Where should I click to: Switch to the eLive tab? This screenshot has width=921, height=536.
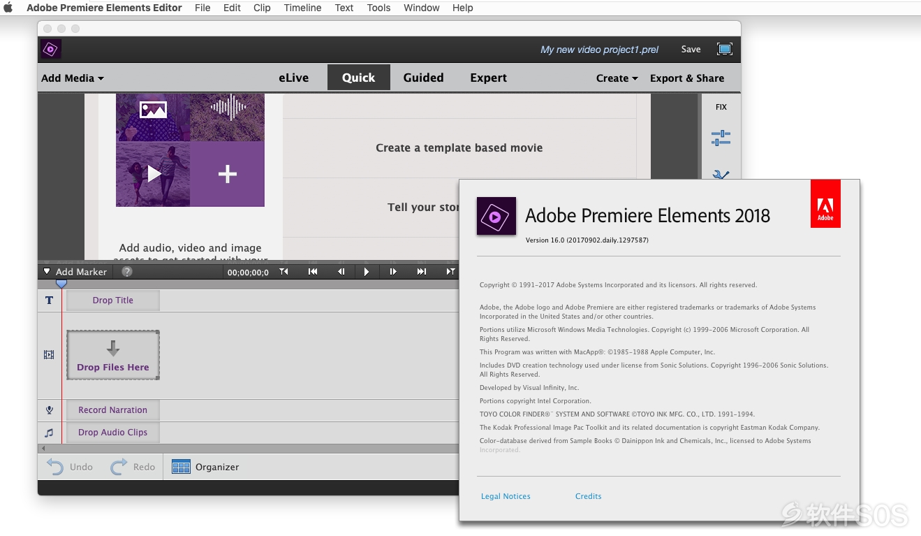click(x=293, y=78)
